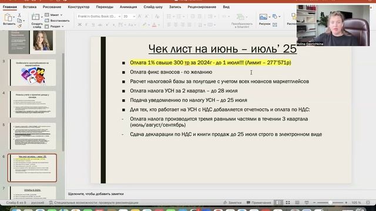Toggle underline Ч formatting
The height and width of the screenshot is (211, 376).
click(93, 25)
